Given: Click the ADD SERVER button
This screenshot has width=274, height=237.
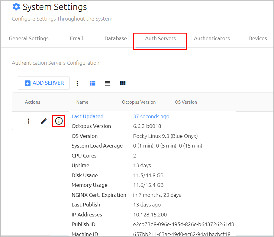Looking at the screenshot, I should [x=44, y=83].
